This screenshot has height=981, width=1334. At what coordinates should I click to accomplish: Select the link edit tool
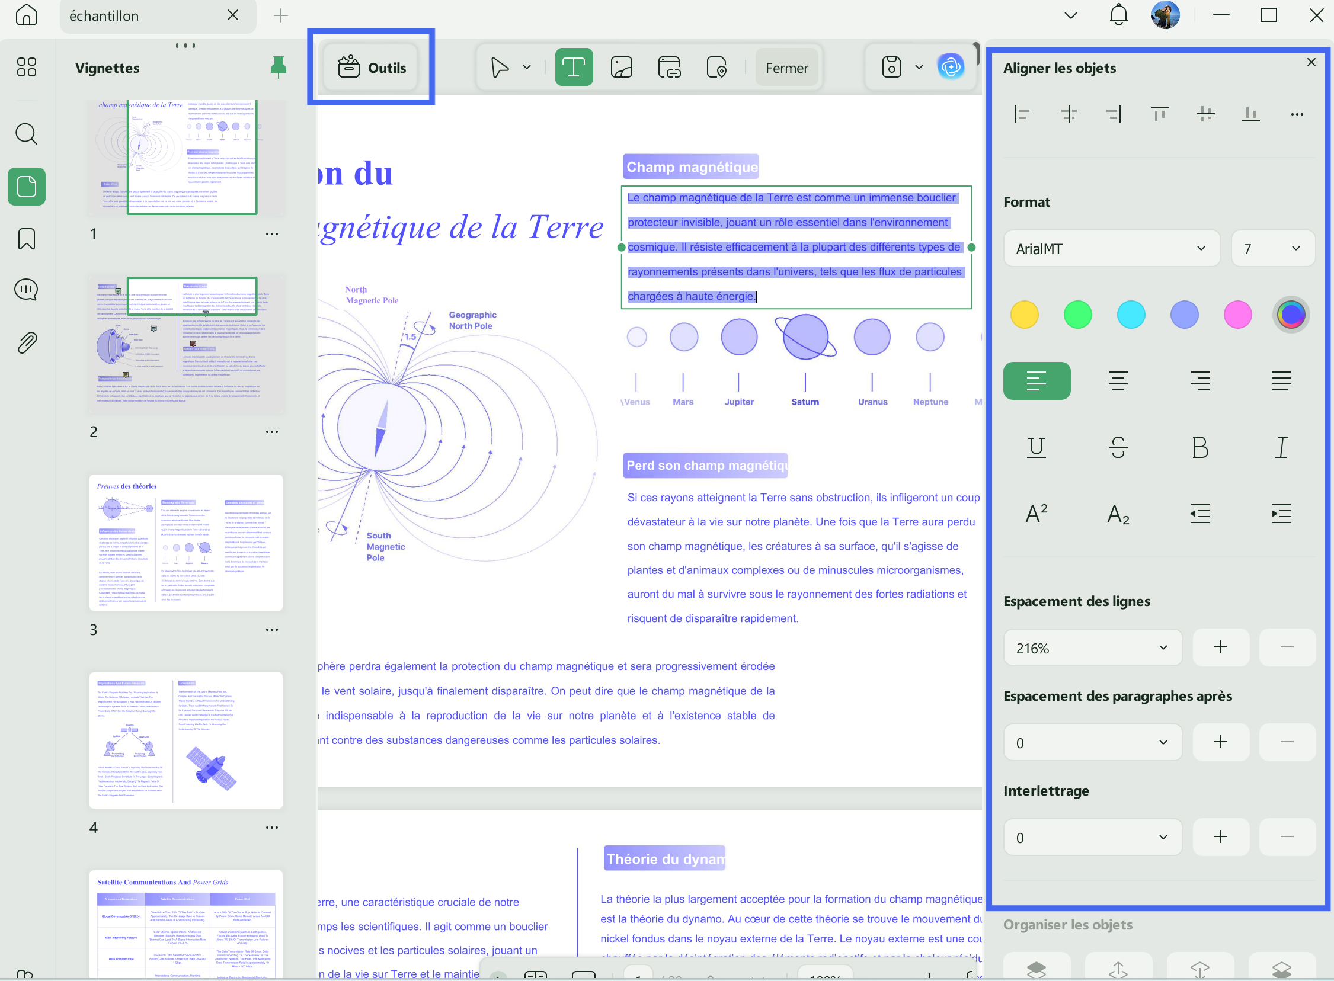[670, 67]
